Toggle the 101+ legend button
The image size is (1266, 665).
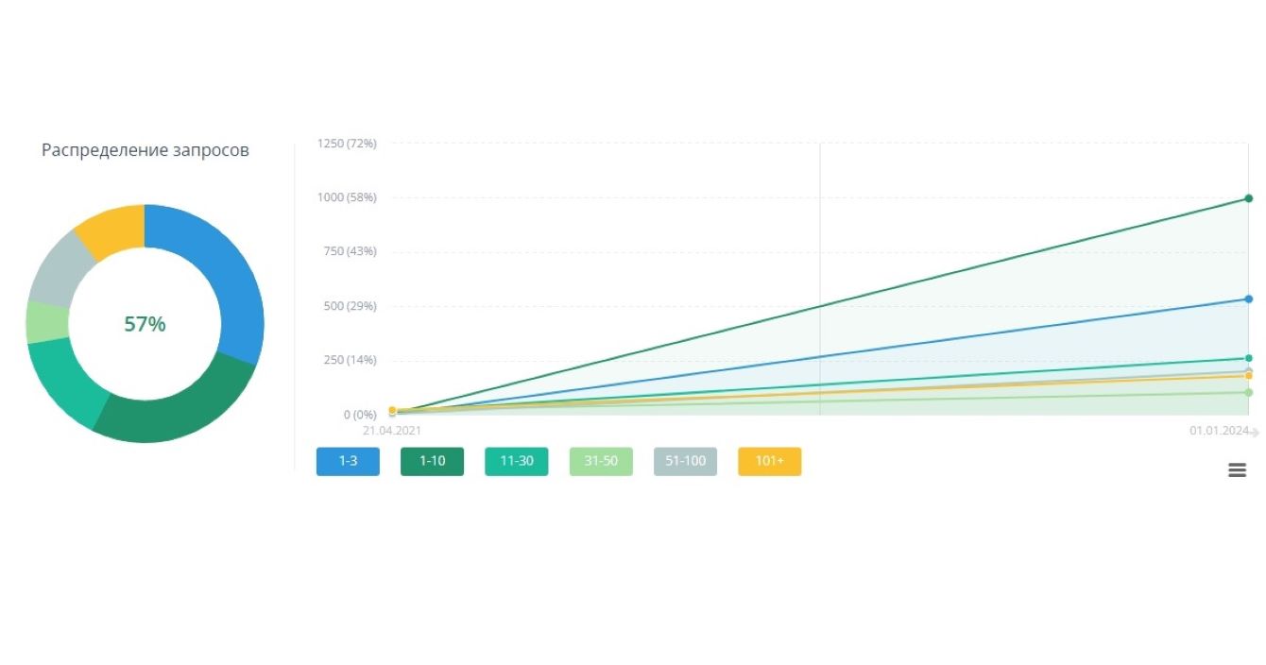(x=769, y=462)
